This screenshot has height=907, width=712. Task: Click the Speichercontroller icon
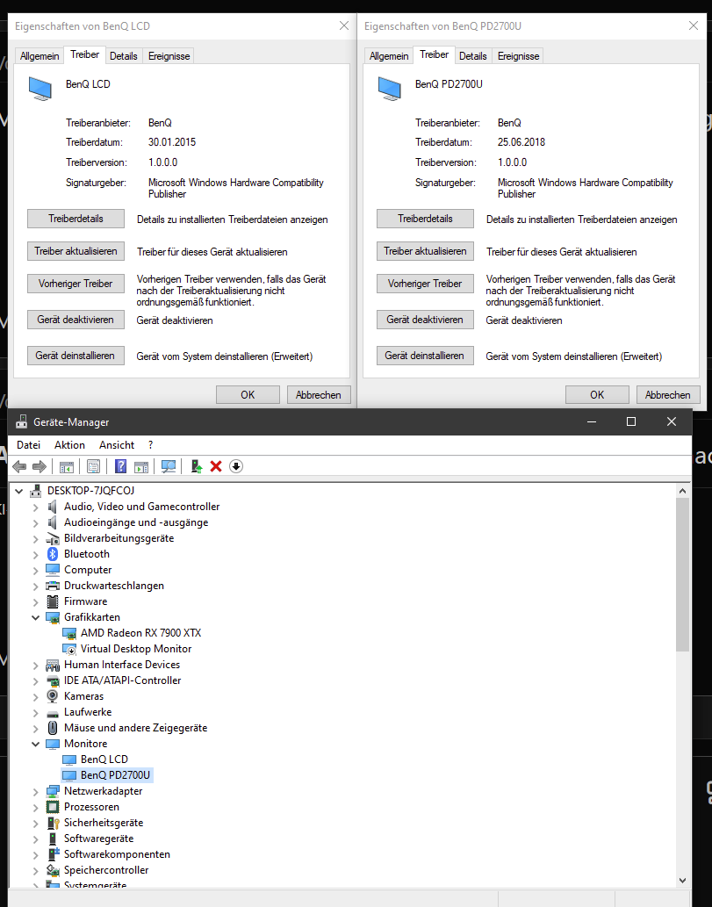tap(53, 870)
